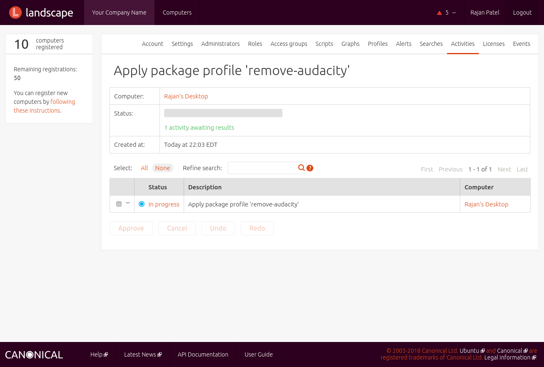Click 'Today at 22:03 EDT' value
Screen dimensions: 544x367
coord(191,145)
